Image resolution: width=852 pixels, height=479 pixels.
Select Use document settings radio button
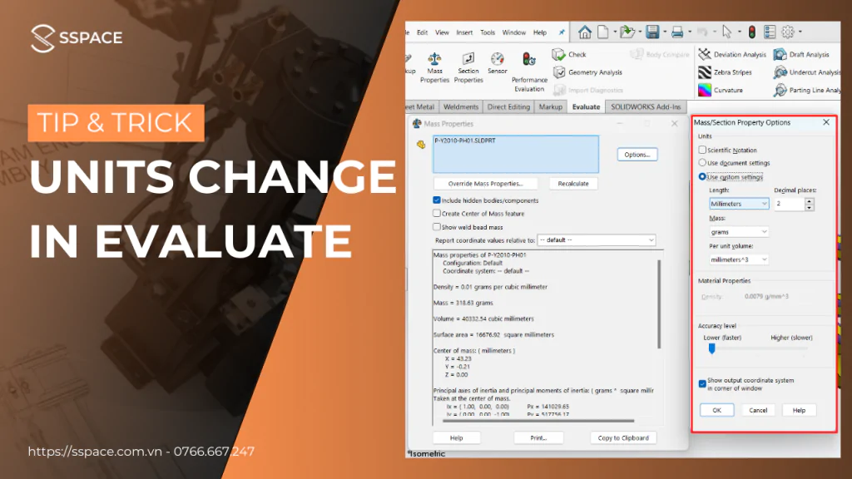point(702,162)
